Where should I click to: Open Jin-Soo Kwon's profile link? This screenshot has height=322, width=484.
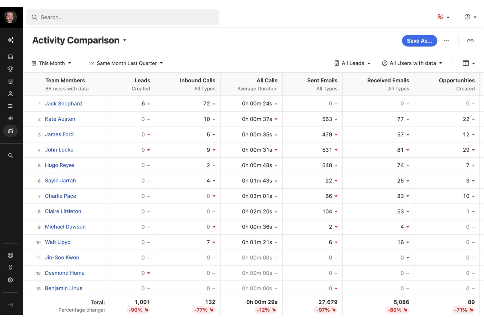(62, 257)
